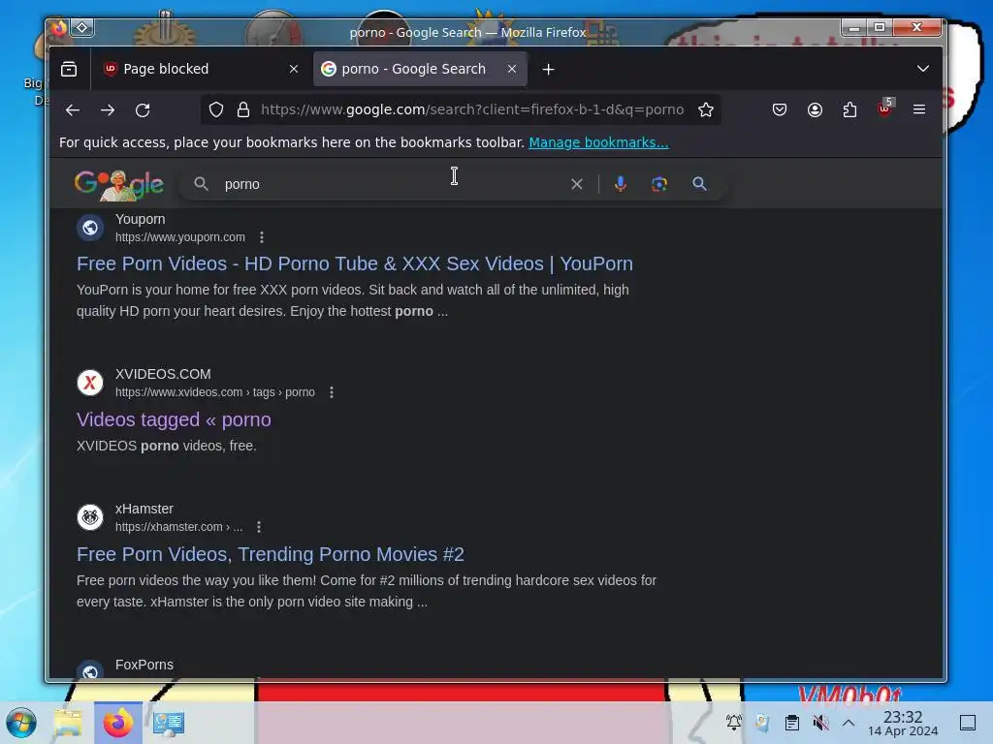Open the Firefox account menu
This screenshot has height=744, width=993.
tap(815, 110)
